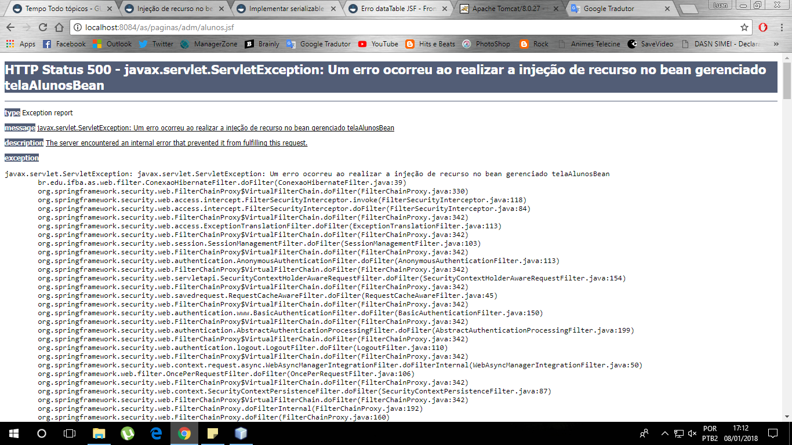Screen dimensions: 792x445
Task: Click the page vertical scrollbar thumb
Action: click(x=787, y=81)
